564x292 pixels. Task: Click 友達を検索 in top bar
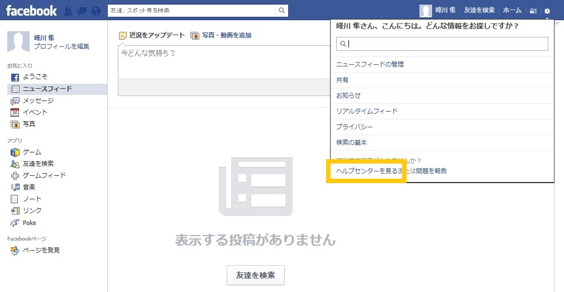479,11
